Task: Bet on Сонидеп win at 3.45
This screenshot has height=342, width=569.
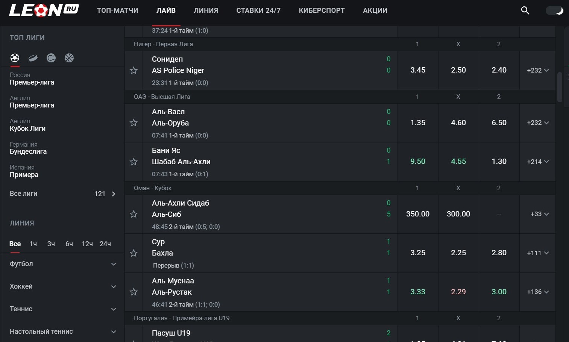Action: tap(418, 70)
